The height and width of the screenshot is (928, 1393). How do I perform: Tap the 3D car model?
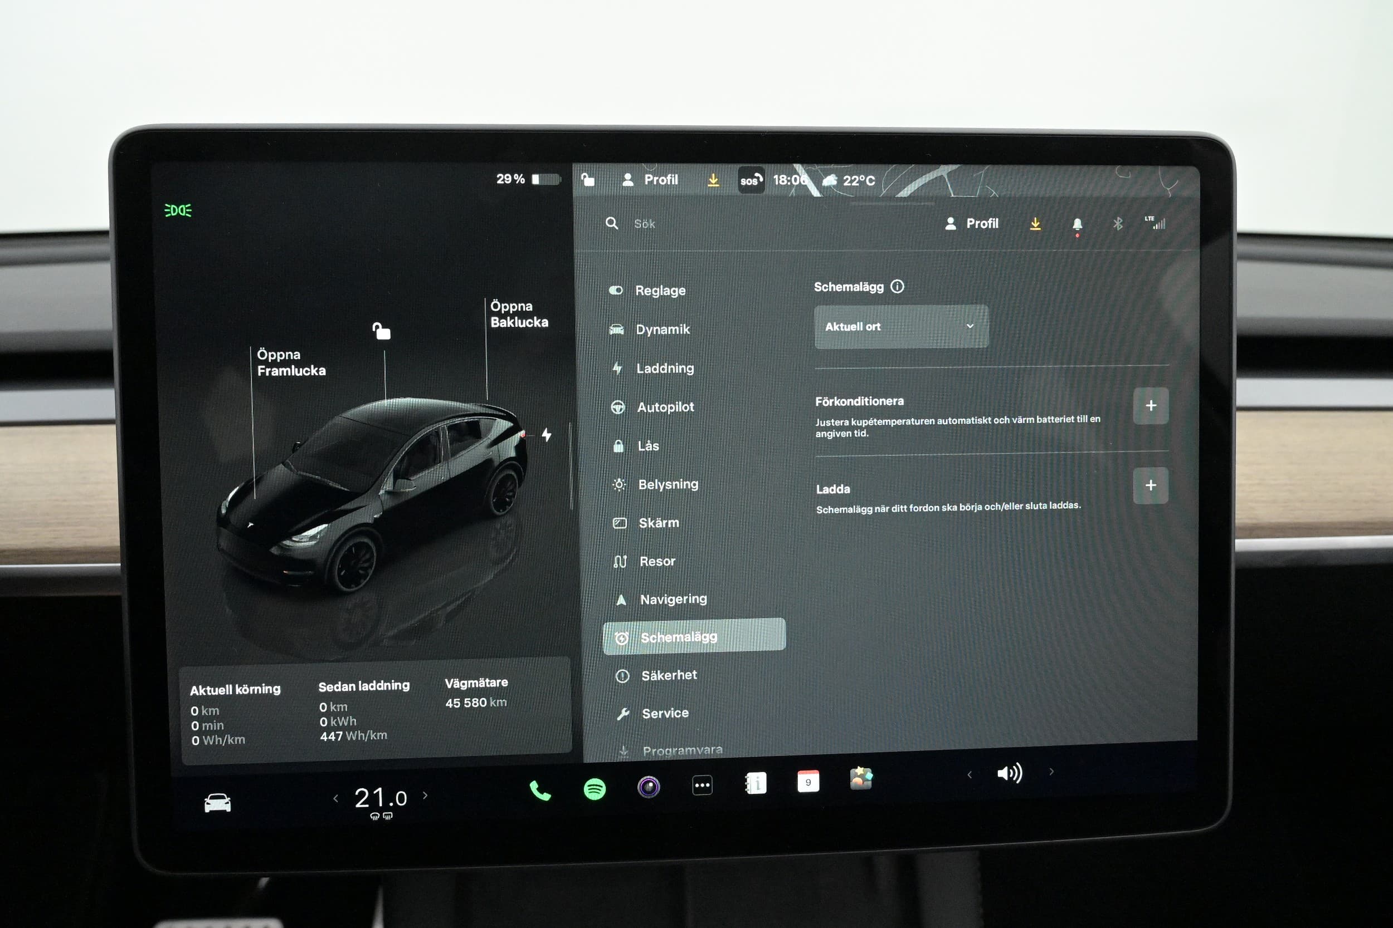pyautogui.click(x=373, y=494)
